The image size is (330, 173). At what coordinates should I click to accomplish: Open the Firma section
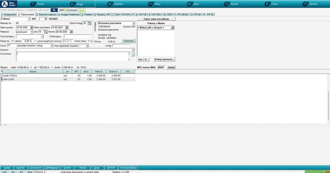(x=271, y=4)
